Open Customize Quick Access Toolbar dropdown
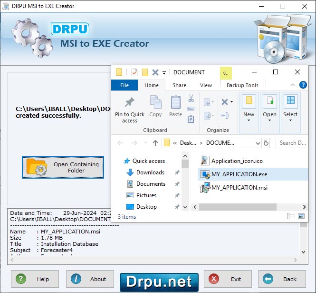Viewport: 316px width, 293px height. (164, 72)
